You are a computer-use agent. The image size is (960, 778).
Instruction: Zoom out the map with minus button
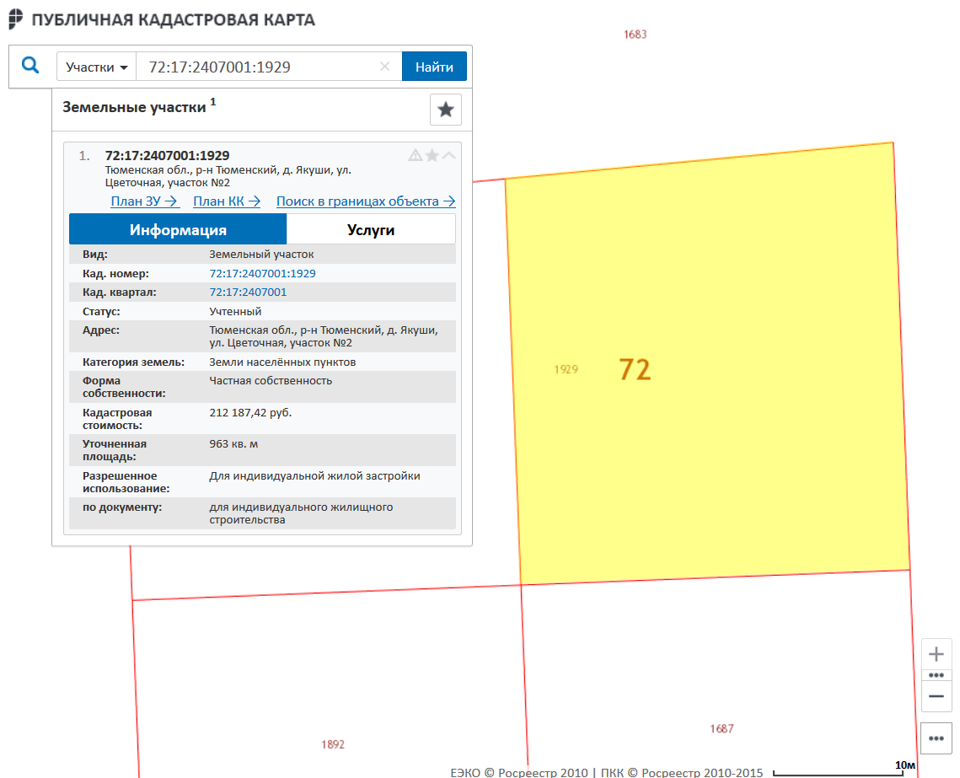pyautogui.click(x=936, y=696)
